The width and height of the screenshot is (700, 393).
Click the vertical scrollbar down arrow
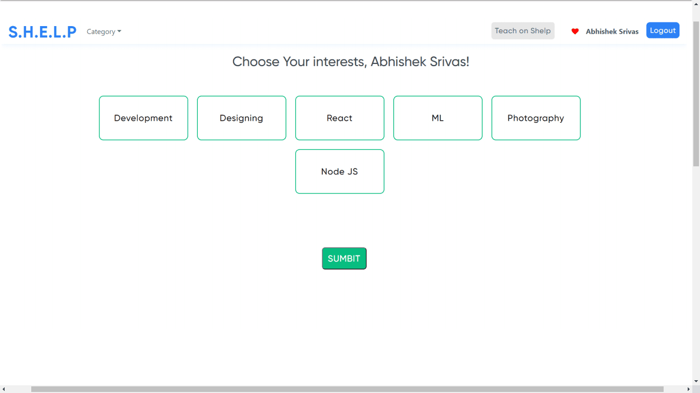696,381
